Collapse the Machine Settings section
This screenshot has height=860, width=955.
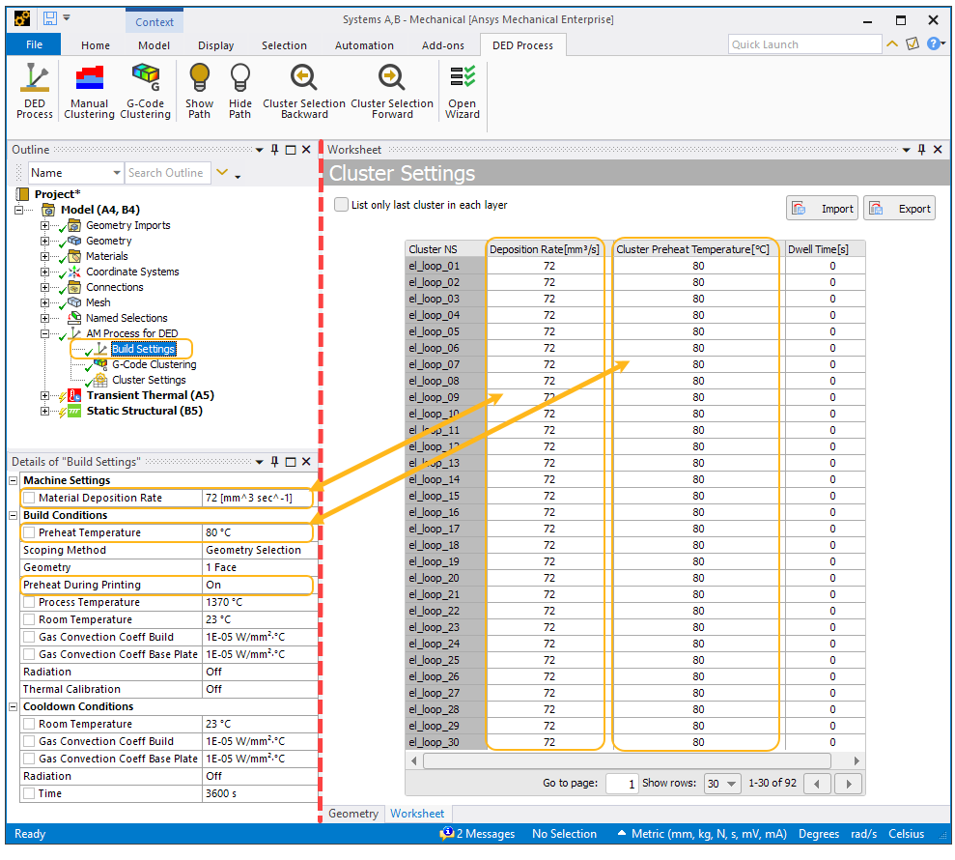(x=14, y=481)
